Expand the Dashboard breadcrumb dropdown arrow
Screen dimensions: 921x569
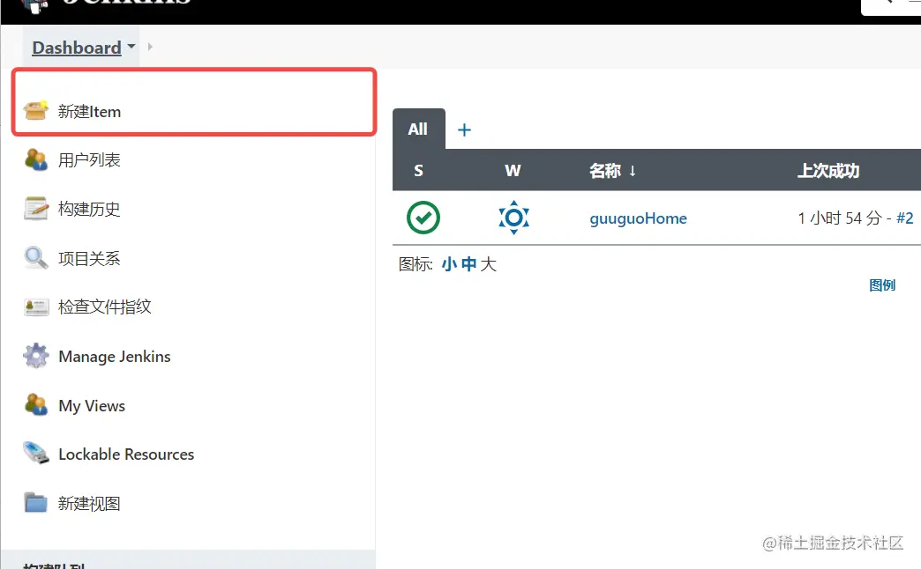pyautogui.click(x=131, y=47)
